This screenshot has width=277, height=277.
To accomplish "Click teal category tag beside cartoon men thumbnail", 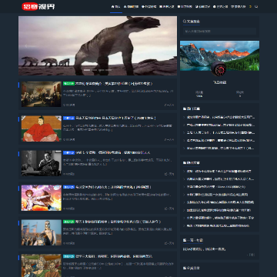I will coord(68,256).
